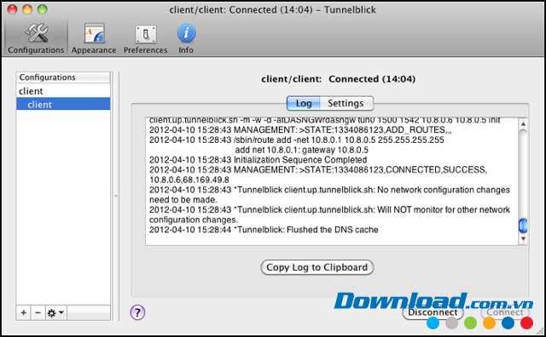The image size is (546, 337).
Task: Click the log scrollbar down arrow
Action: coord(523,238)
